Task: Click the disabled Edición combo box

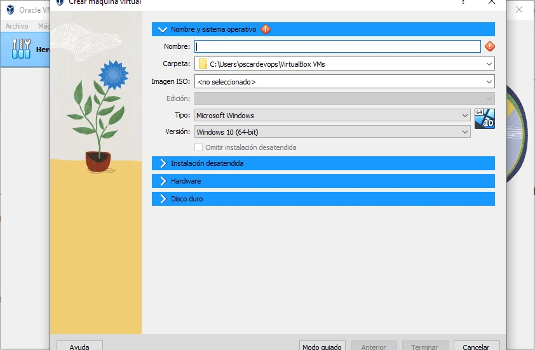Action: pos(344,98)
